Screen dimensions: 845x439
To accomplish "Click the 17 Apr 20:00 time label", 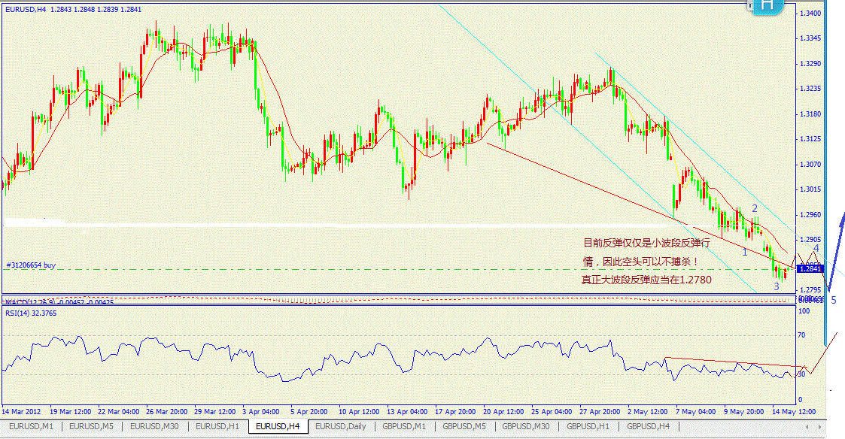I will [455, 411].
